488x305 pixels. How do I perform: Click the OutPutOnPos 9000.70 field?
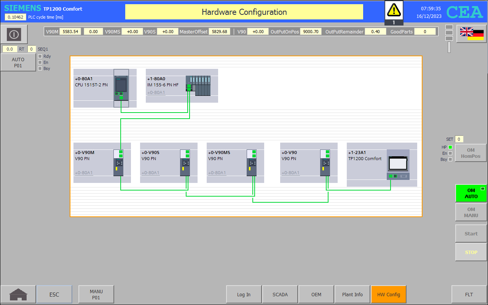311,32
